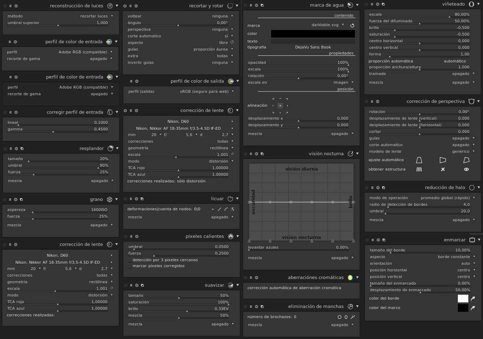Viewport: 483px width, 339px height.
Task: Open modo de operación dropdown
Action: (x=423, y=198)
